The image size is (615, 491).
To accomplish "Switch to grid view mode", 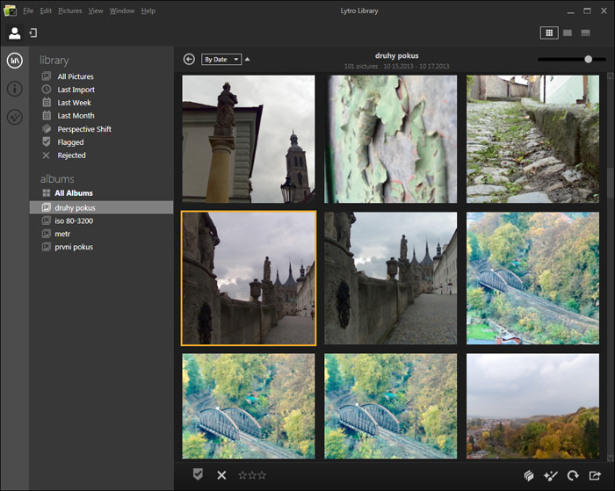I will [549, 32].
